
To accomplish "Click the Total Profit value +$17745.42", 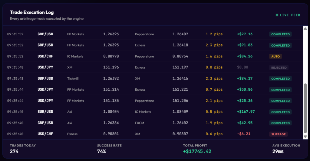I will [197, 151].
